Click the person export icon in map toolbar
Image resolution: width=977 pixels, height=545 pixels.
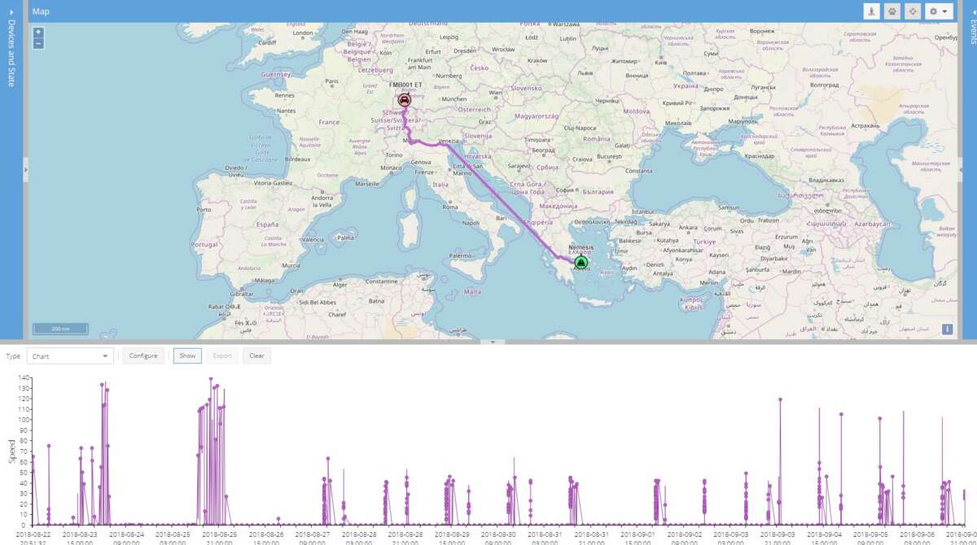coord(872,11)
